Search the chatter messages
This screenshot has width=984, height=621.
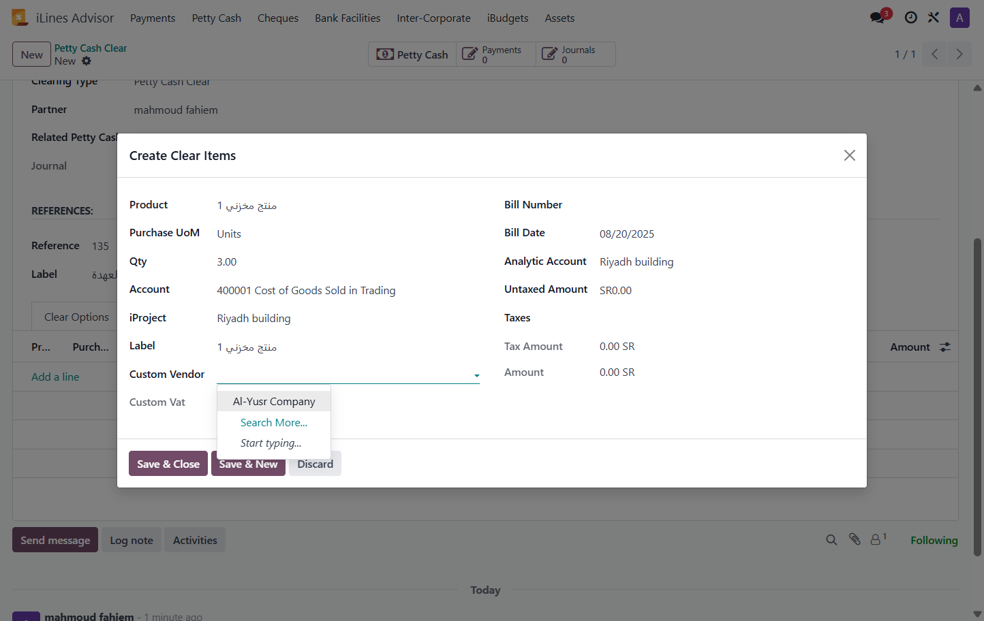click(831, 540)
